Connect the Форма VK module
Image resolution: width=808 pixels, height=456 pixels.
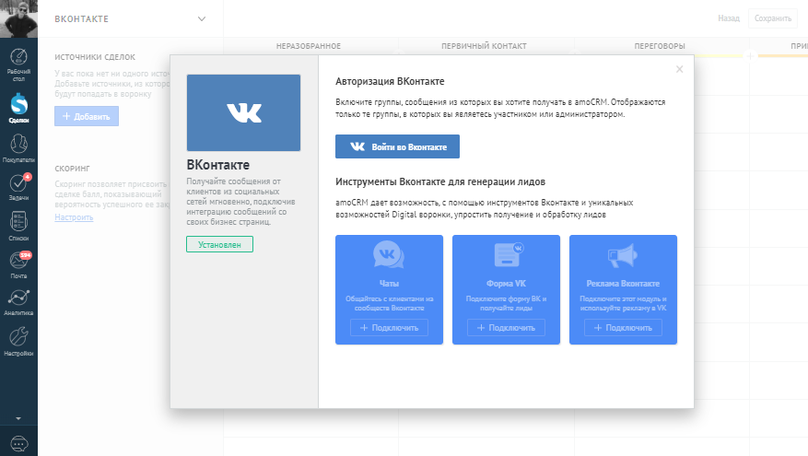pos(506,328)
